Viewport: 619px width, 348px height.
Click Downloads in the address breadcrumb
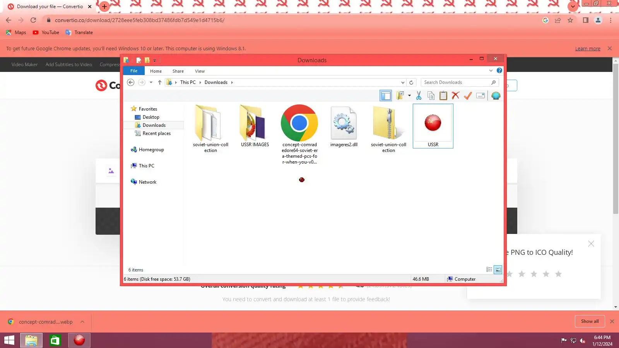click(216, 82)
